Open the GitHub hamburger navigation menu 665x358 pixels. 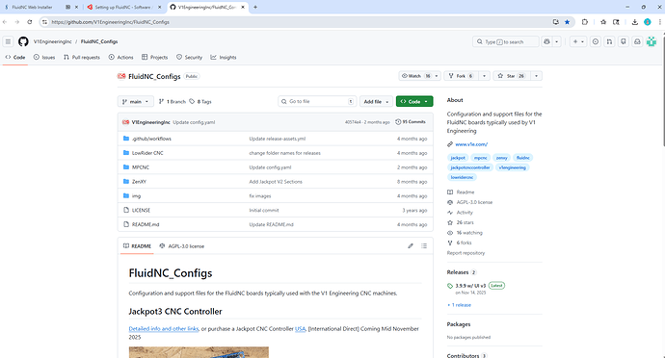[x=8, y=41]
